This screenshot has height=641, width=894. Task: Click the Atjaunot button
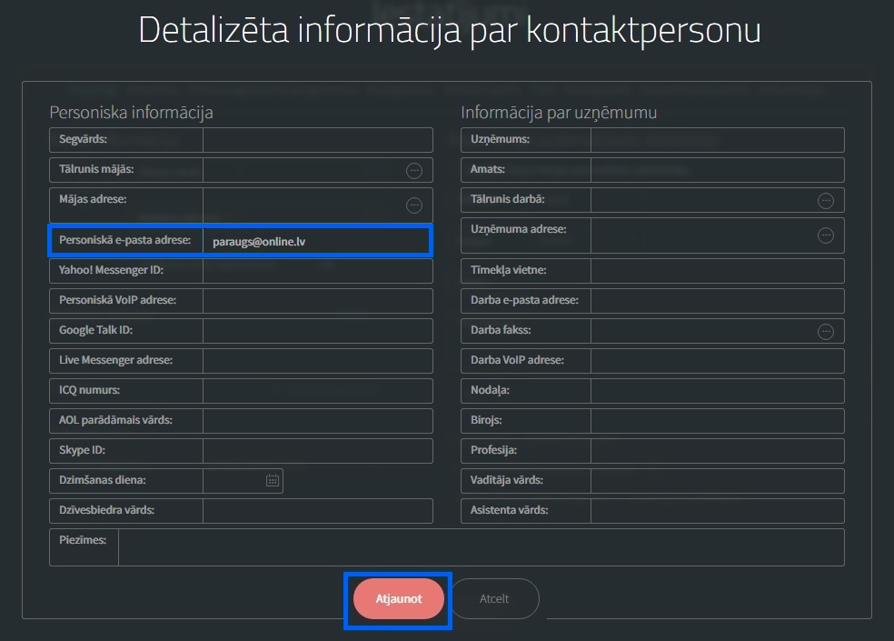coord(399,599)
